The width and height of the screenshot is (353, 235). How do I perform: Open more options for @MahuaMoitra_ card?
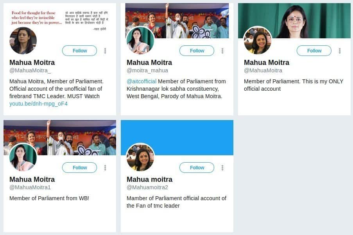105,51
